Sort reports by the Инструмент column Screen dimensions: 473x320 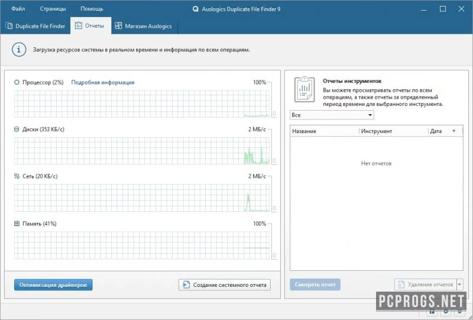[x=393, y=131]
